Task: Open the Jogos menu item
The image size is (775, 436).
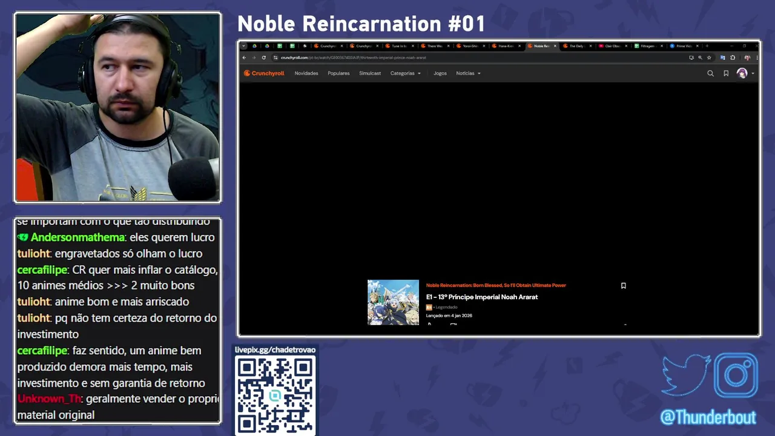Action: 440,73
